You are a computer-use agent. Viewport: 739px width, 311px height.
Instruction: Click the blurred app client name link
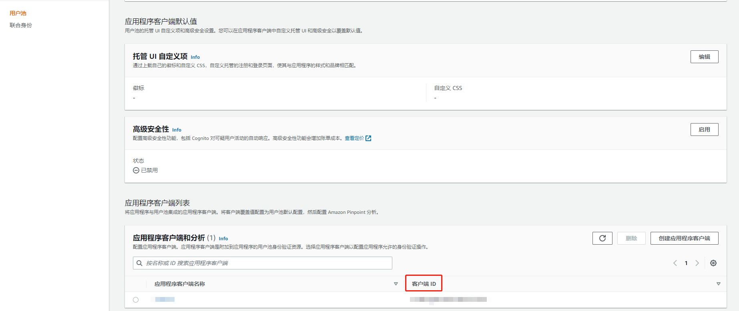pos(165,299)
